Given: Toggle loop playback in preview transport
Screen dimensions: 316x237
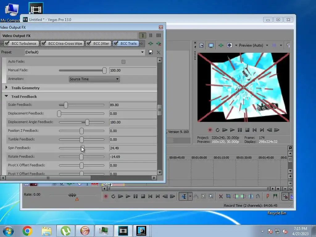Looking at the screenshot, I should (x=218, y=130).
